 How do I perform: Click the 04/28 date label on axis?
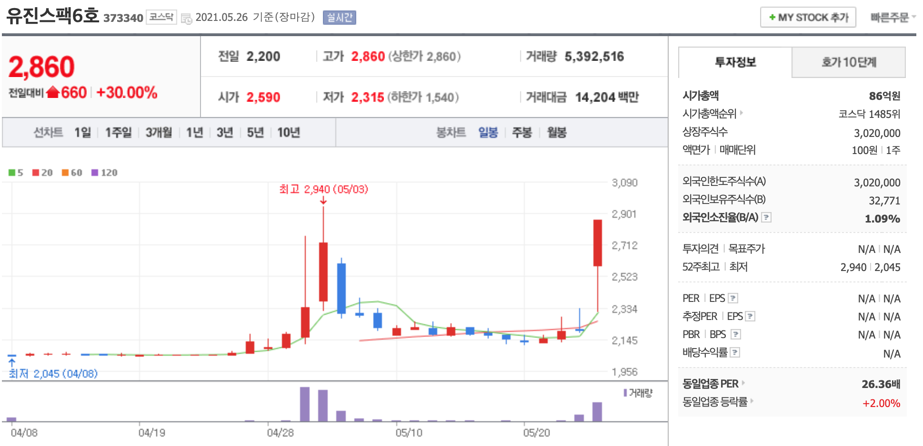pos(280,433)
